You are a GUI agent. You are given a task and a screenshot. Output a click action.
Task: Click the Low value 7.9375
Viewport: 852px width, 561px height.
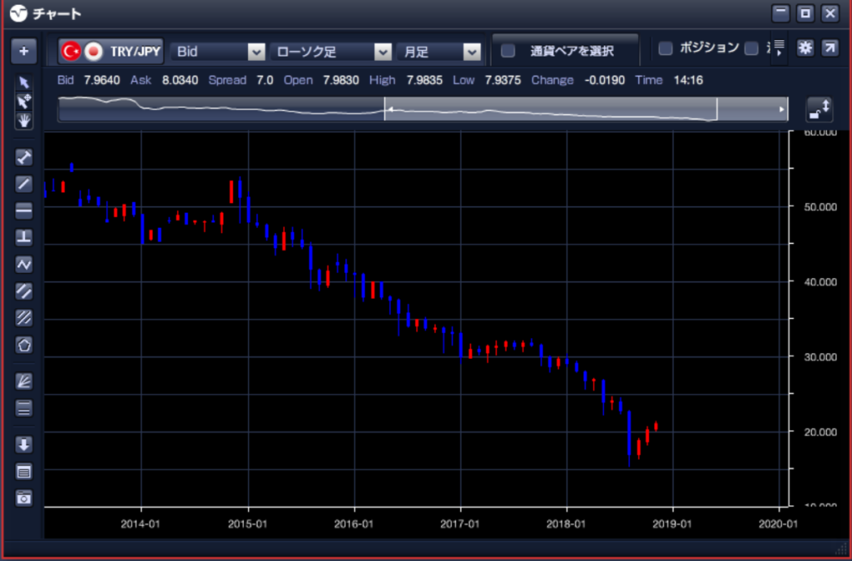[x=503, y=81]
